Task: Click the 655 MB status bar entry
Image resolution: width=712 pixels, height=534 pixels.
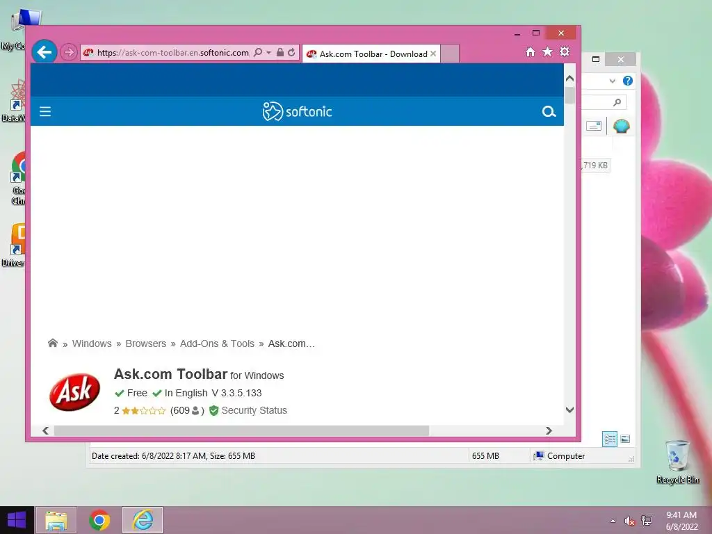Action: [485, 456]
